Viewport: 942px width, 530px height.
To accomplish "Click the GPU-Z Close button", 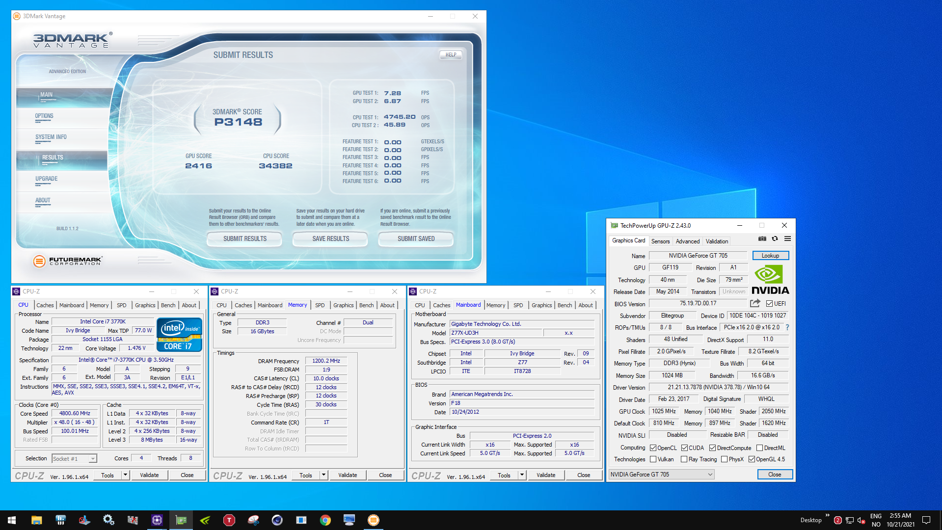I will [775, 475].
